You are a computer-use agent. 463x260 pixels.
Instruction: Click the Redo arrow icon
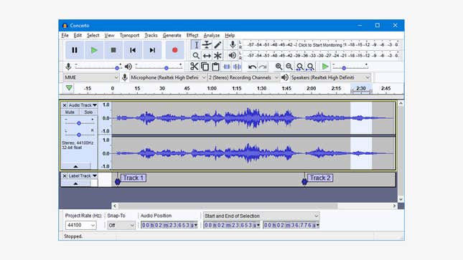[263, 67]
